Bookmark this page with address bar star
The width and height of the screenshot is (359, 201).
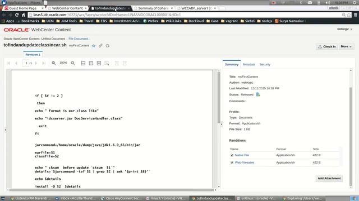click(x=349, y=15)
